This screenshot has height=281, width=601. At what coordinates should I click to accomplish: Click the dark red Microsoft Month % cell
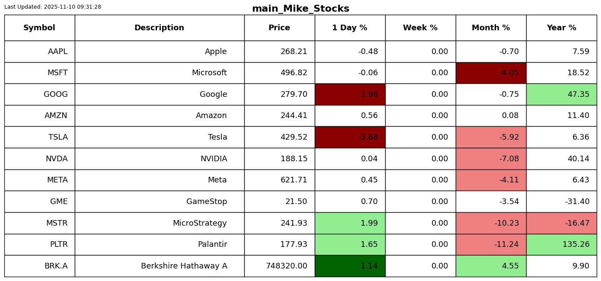491,73
